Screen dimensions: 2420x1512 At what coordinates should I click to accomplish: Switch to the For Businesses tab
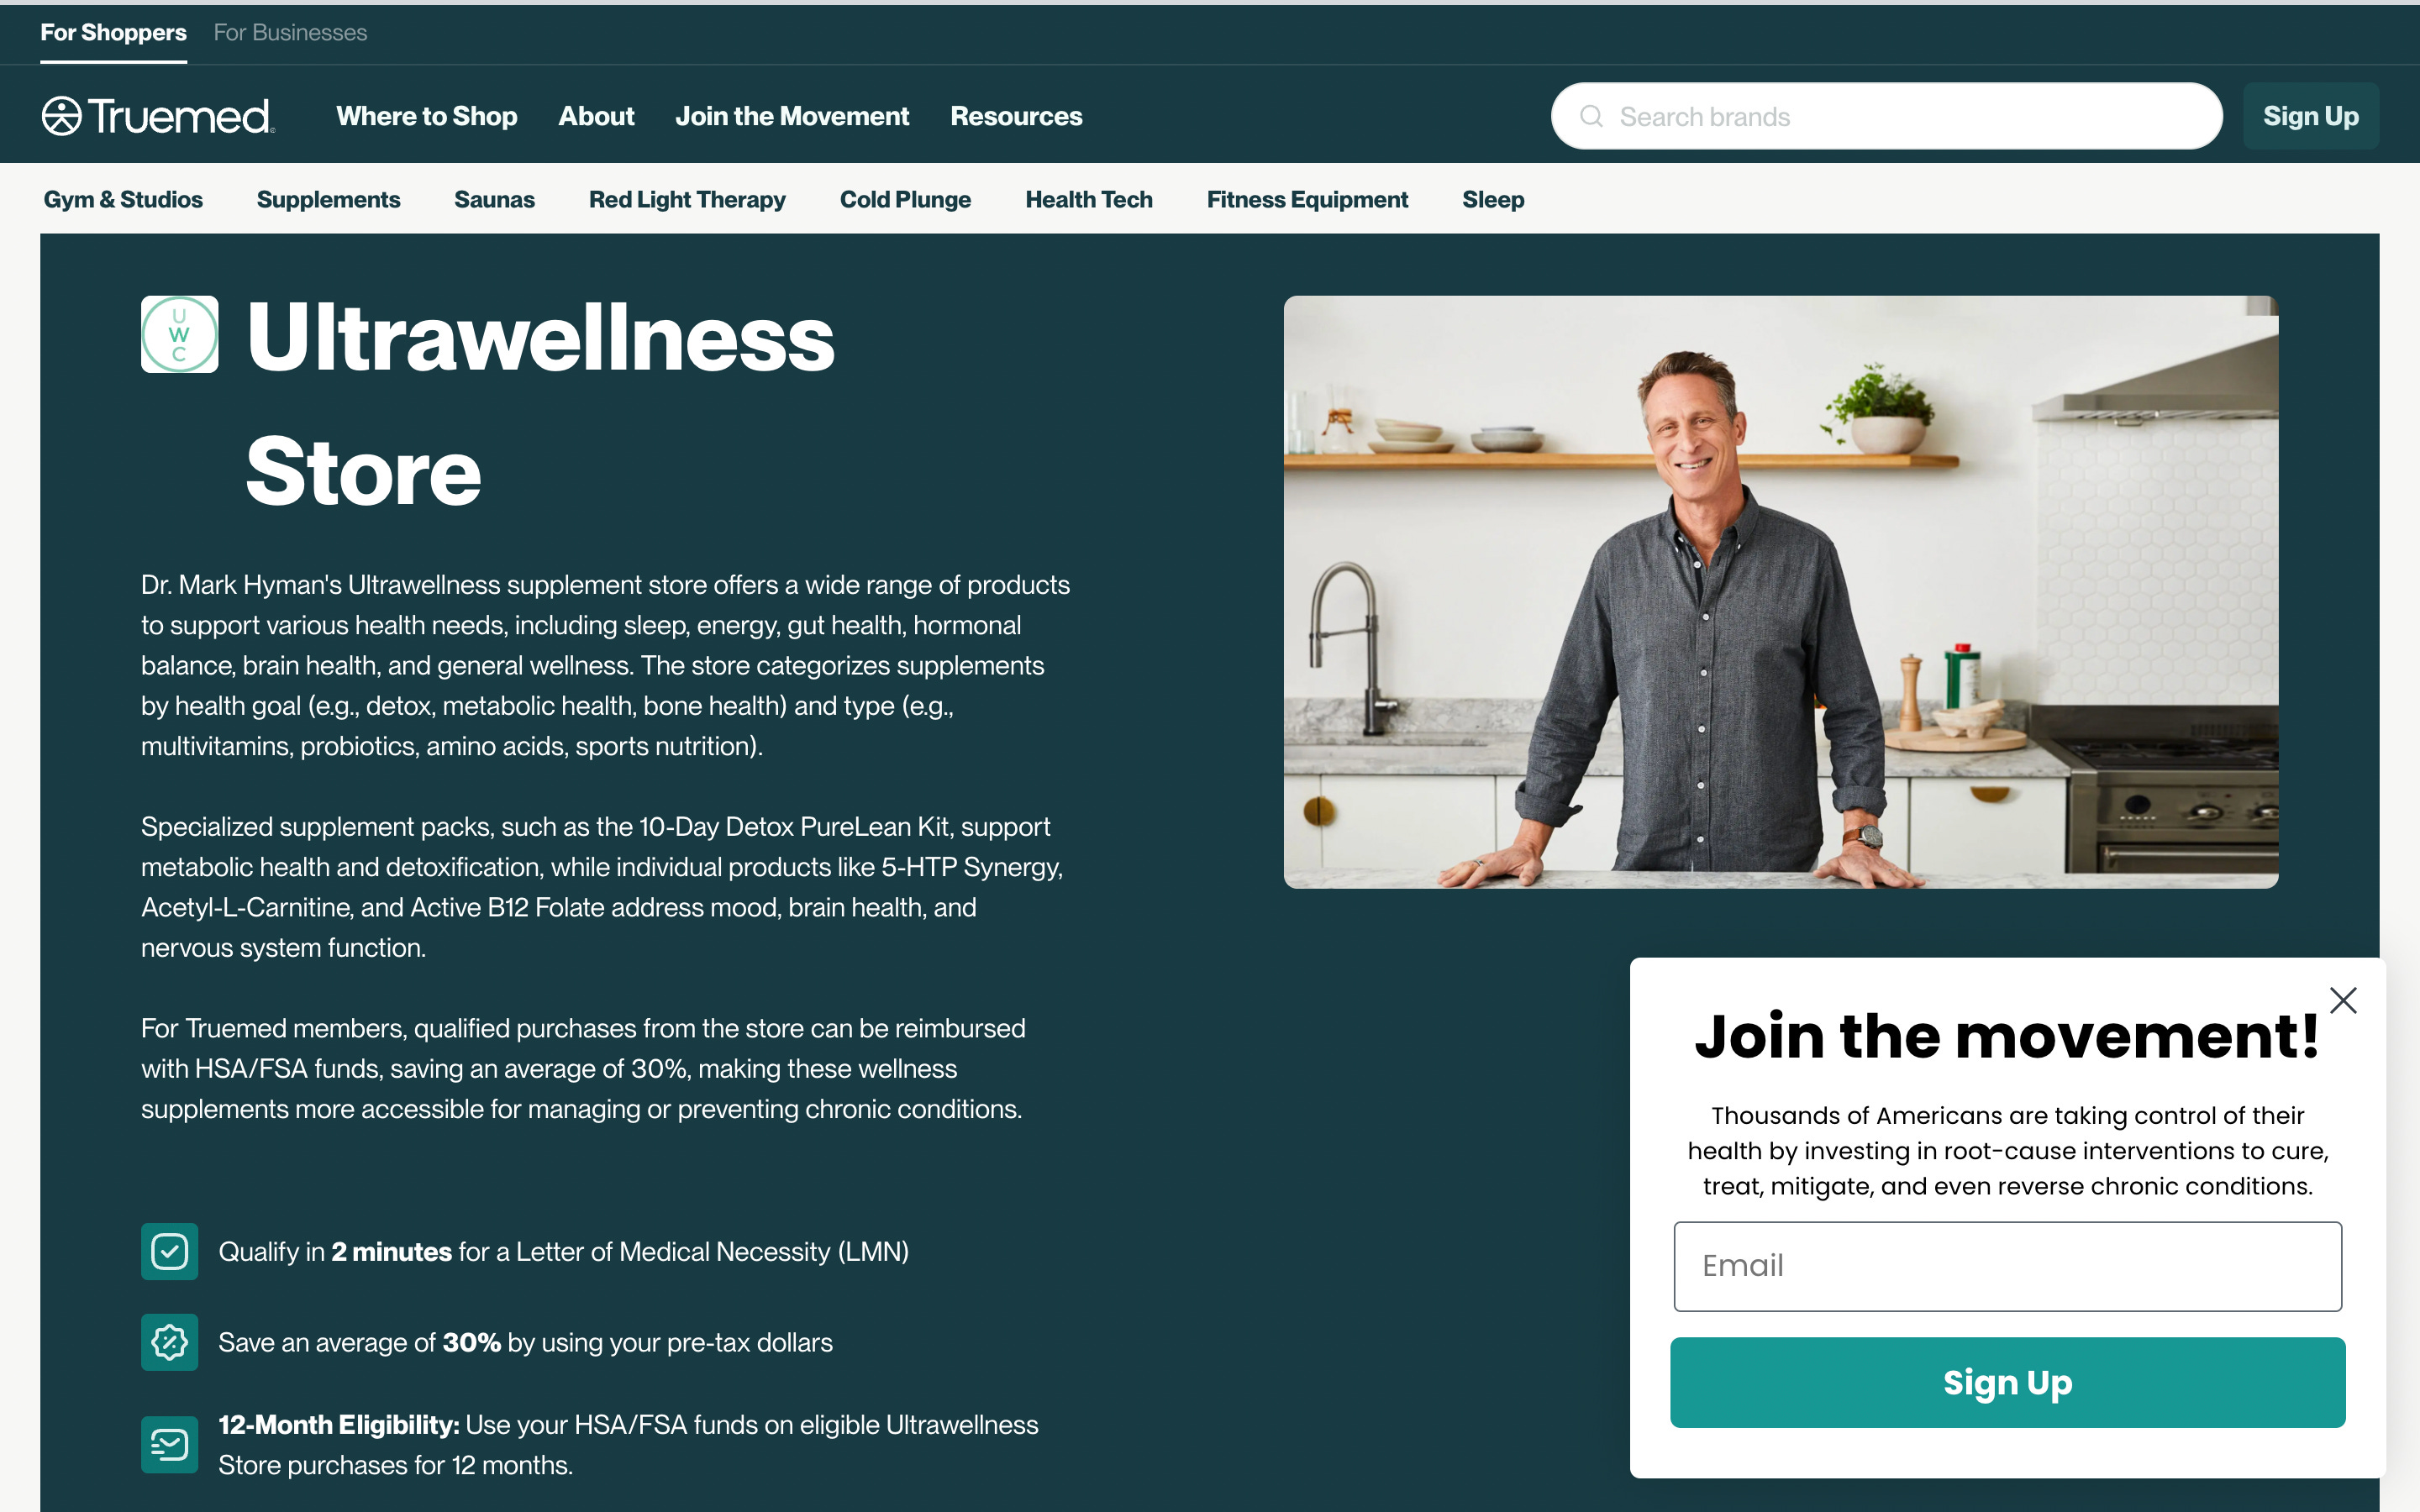[290, 33]
